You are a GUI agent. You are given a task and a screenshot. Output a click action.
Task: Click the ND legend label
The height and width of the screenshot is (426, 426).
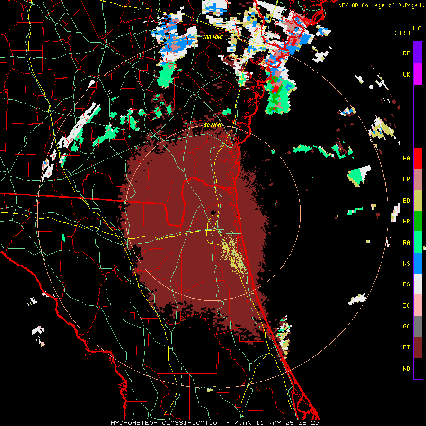(x=406, y=369)
